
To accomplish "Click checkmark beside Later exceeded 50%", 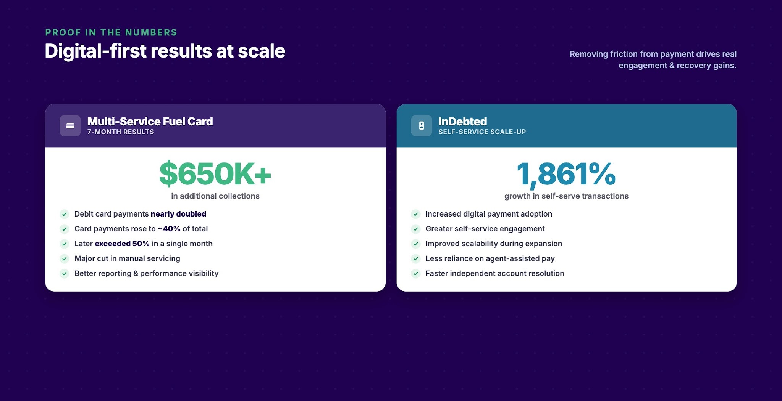I will click(65, 244).
